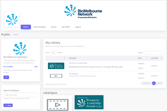The image size is (167, 111).
Task: Open the Show entries count dropdown
Action: pyautogui.click(x=53, y=53)
